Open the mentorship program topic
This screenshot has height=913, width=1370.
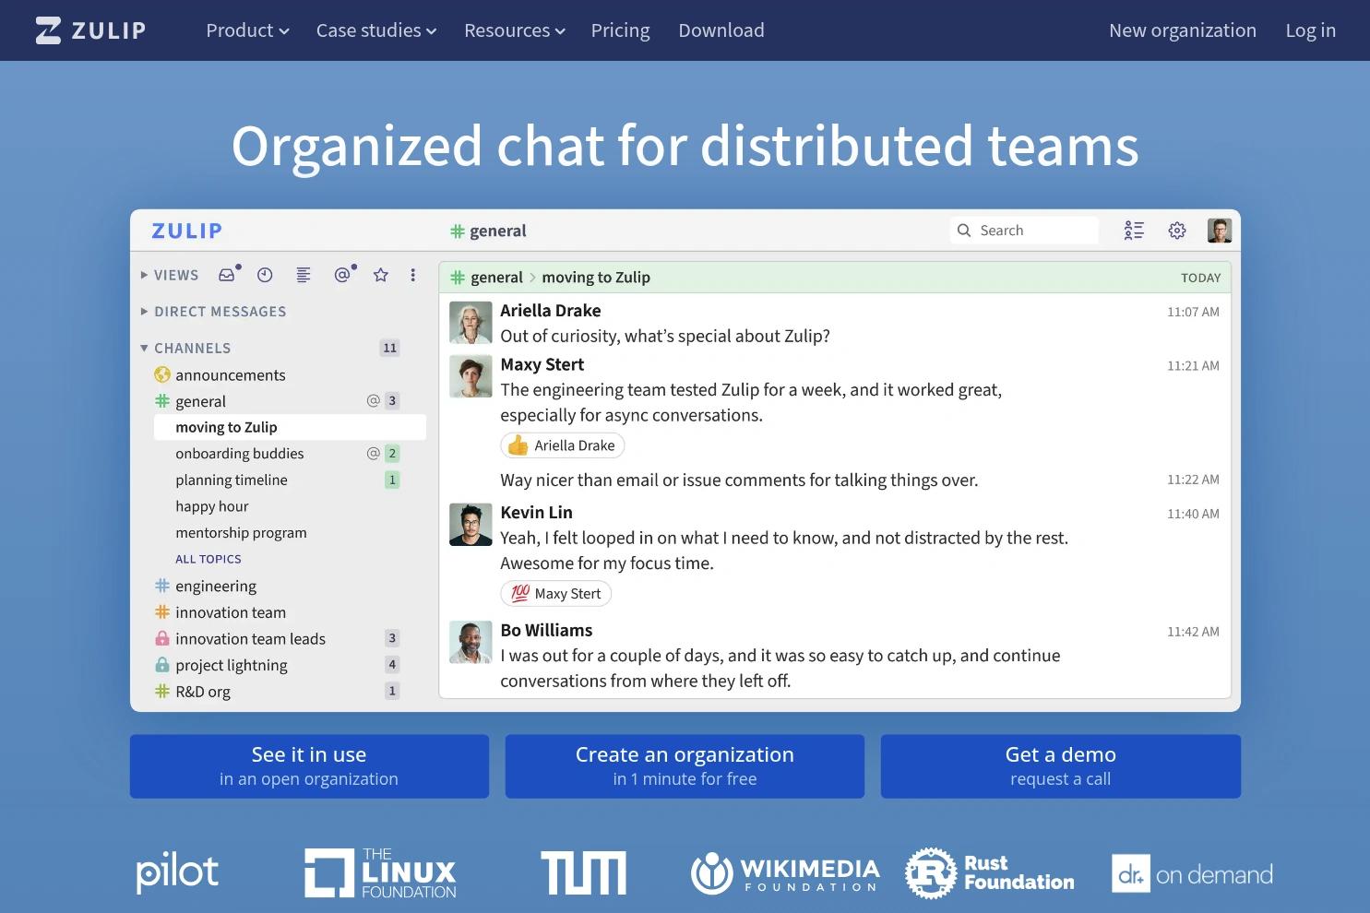pos(241,533)
